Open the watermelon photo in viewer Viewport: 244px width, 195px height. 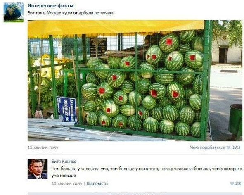click(135, 81)
